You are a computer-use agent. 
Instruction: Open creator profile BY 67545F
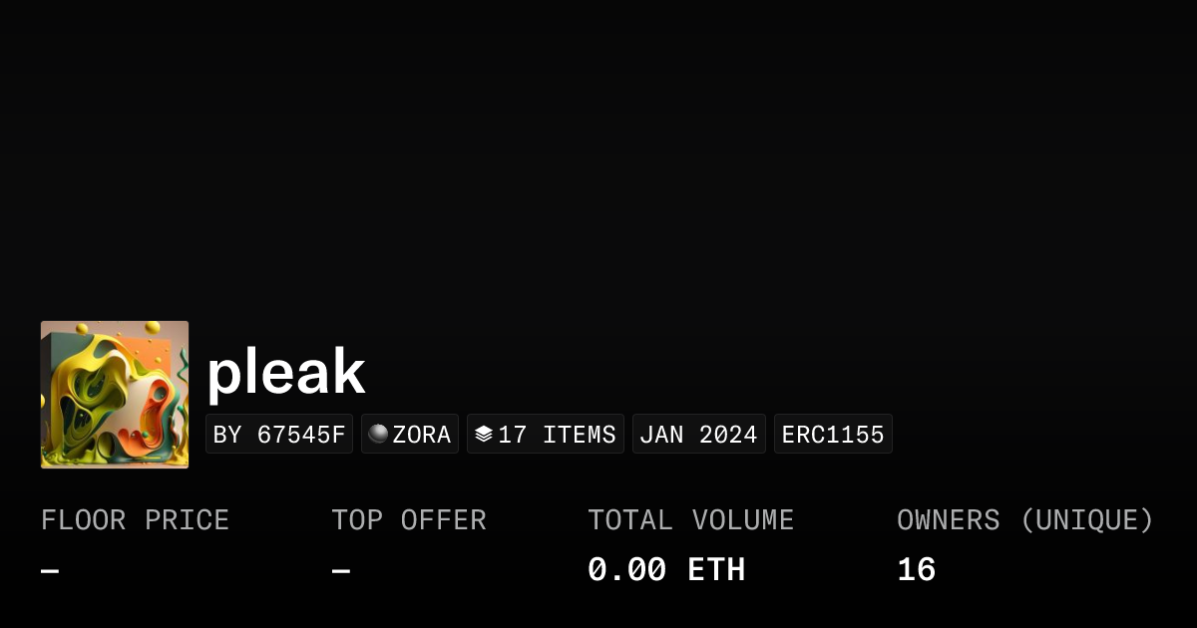click(279, 435)
